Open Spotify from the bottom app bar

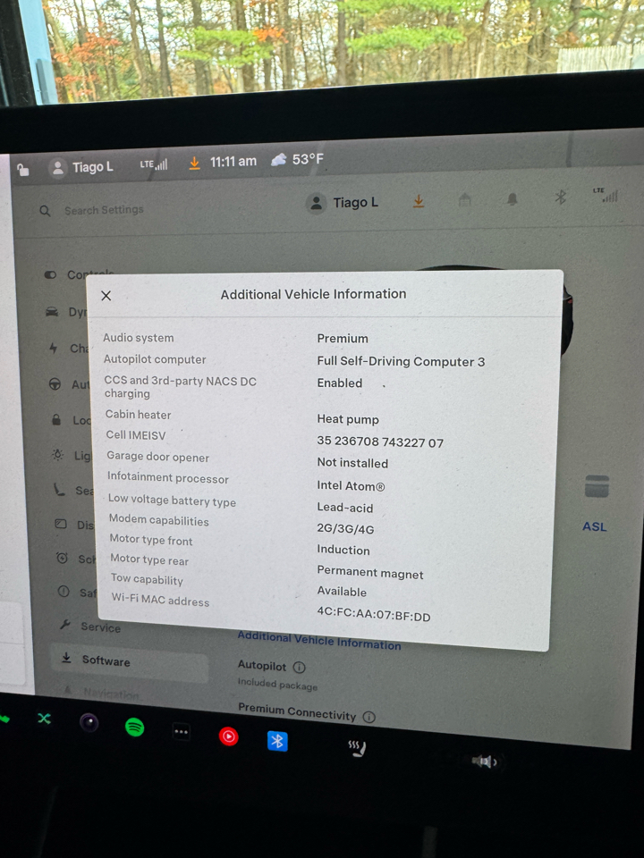(134, 727)
